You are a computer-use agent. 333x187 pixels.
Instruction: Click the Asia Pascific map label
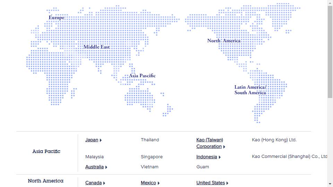pos(142,76)
